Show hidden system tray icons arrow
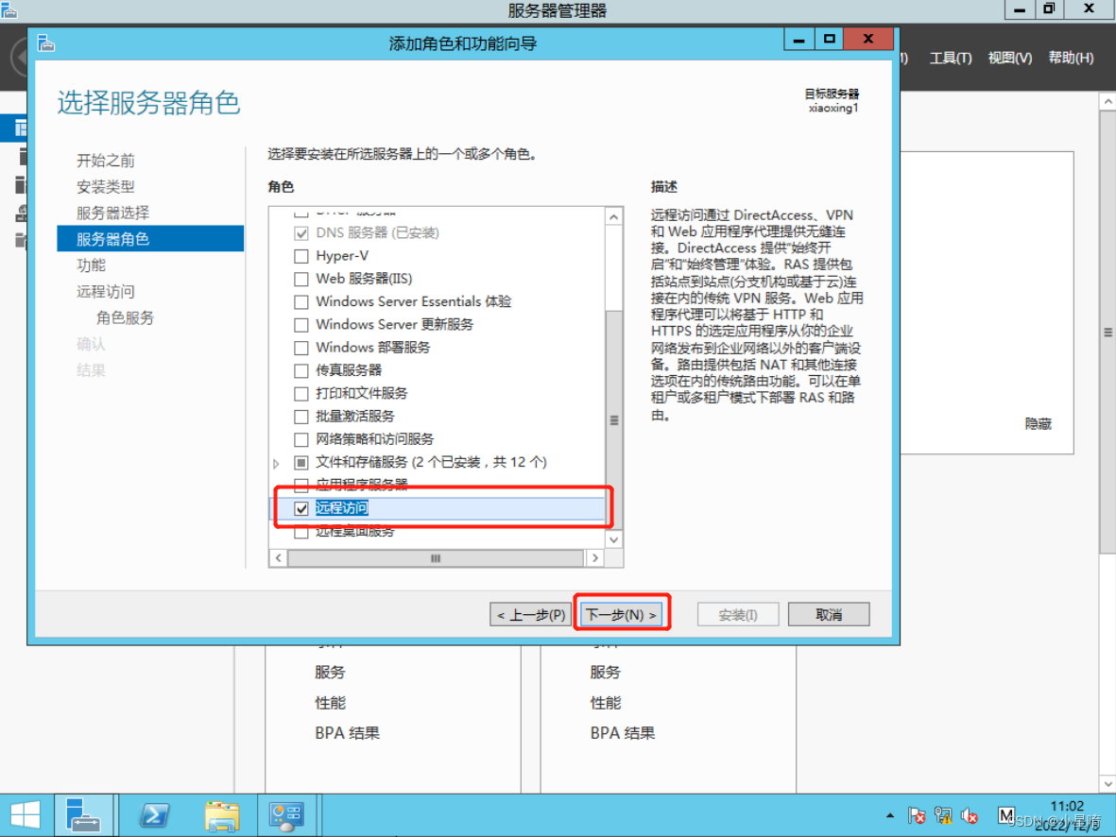Viewport: 1116px width, 837px height. click(889, 815)
